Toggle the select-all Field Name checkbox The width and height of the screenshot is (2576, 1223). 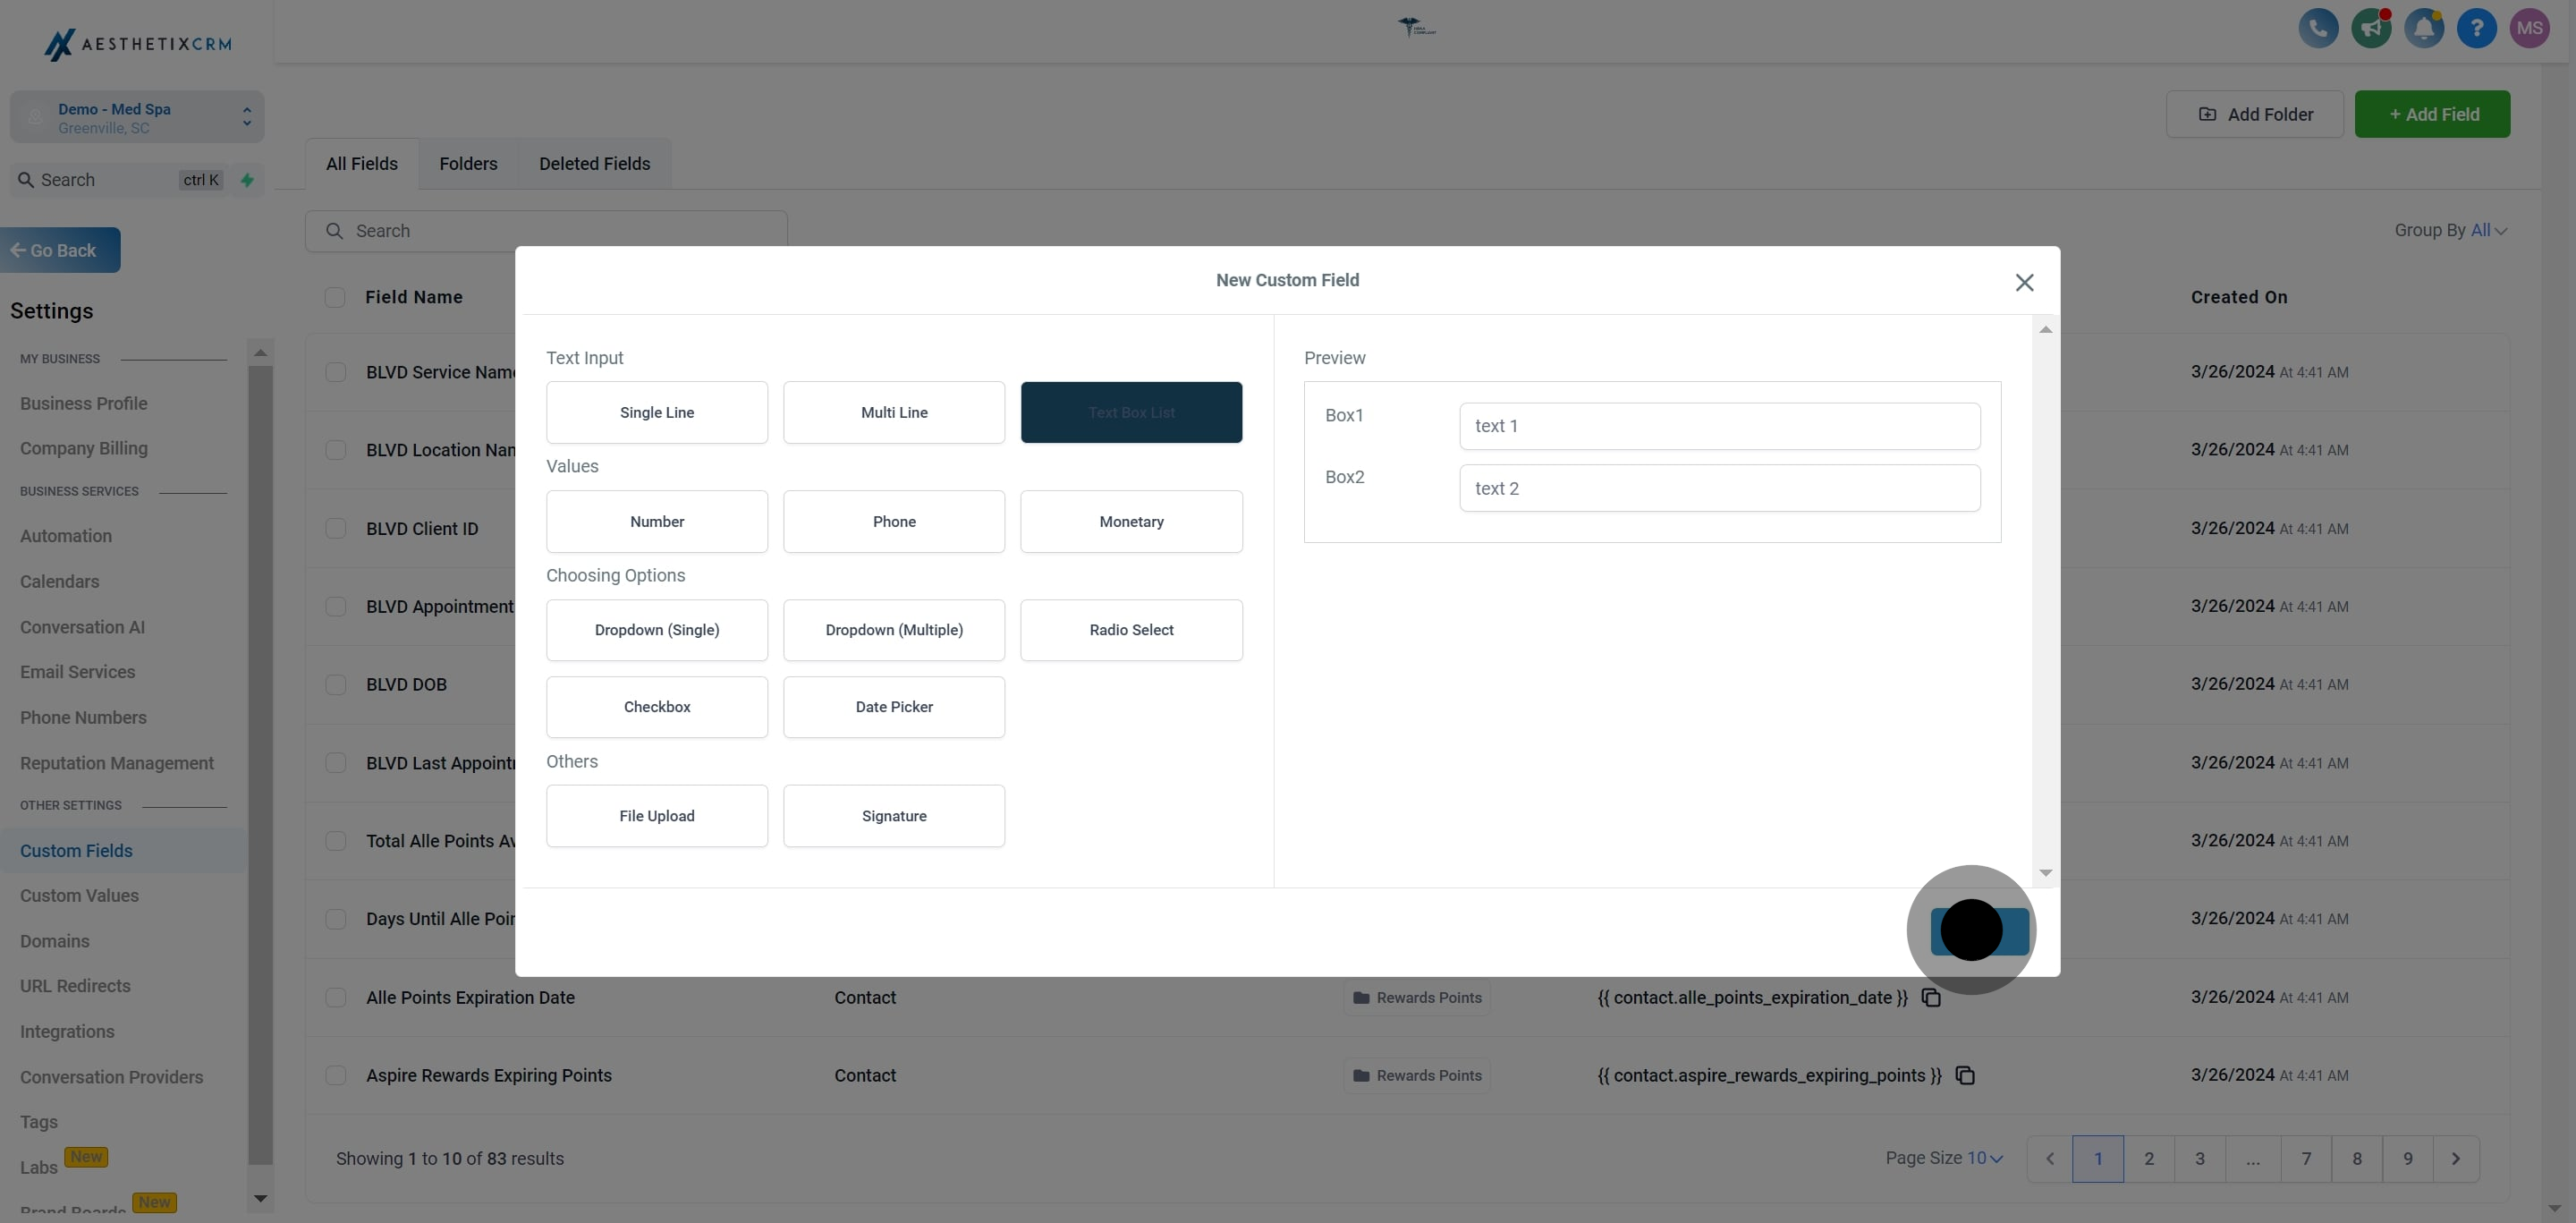[x=335, y=298]
